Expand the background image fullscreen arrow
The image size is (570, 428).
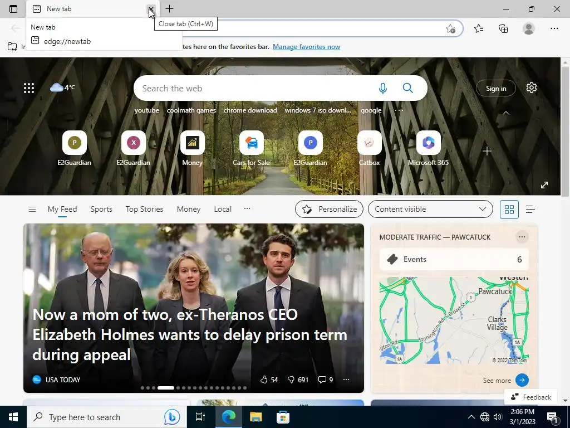coord(544,185)
